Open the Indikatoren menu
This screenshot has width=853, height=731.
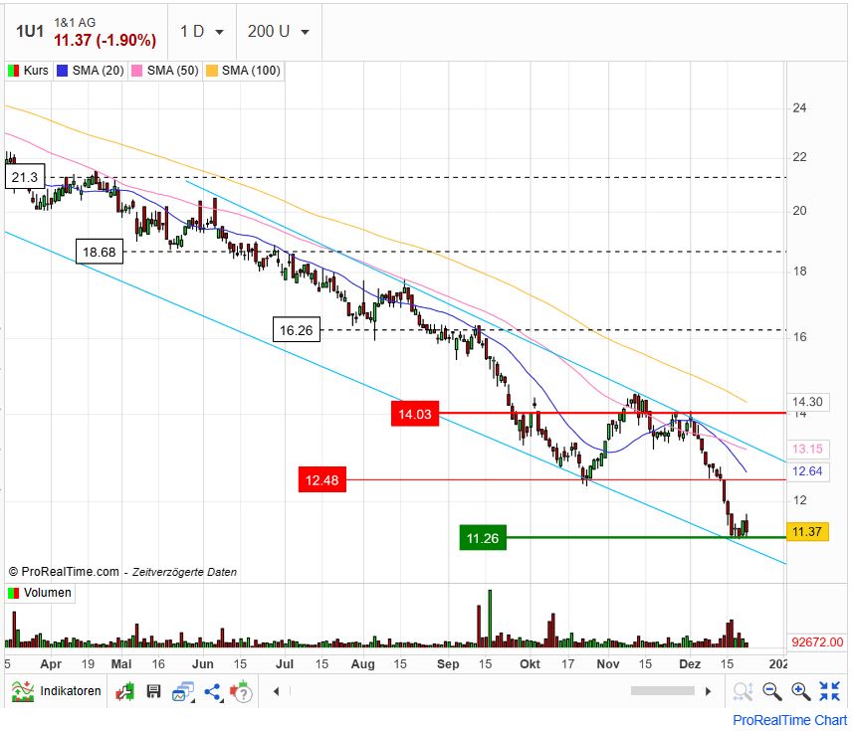click(57, 691)
